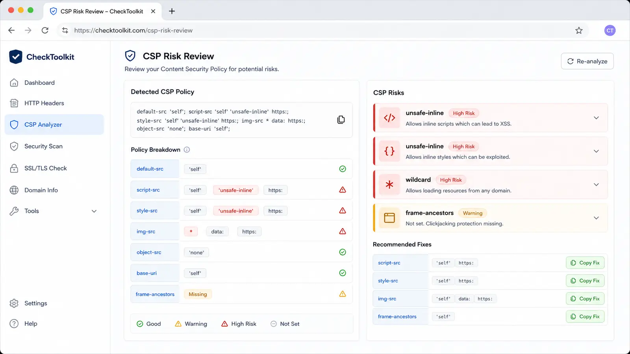Click the high risk triangle for script-src row
630x354 pixels.
(343, 190)
